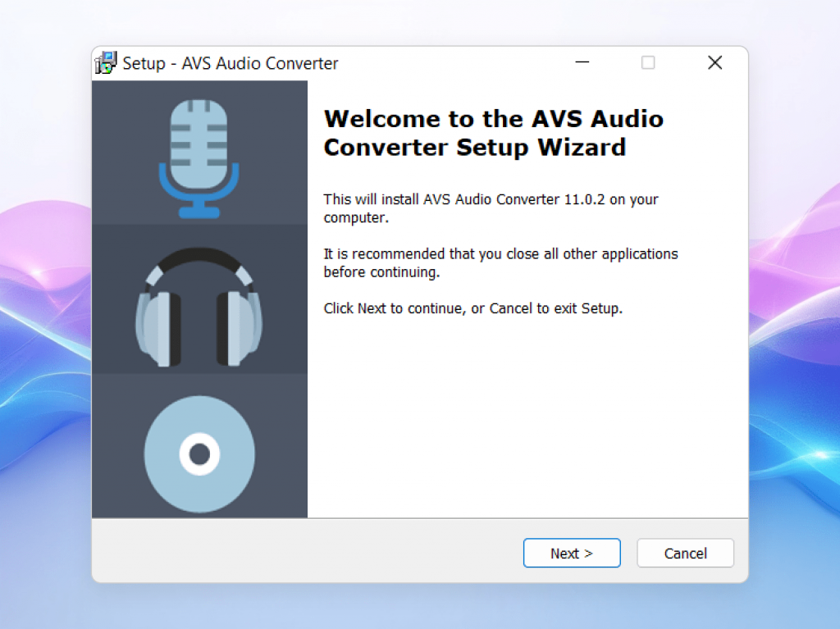This screenshot has width=840, height=629.
Task: Select the "Welcome to the AVS Audio Converter Setup Wizard" heading
Action: pos(493,133)
